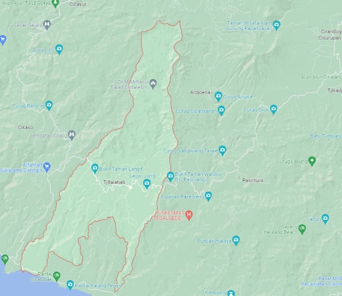
Task: Select the Pasar Kecamatan Cisompet label
Action: (321, 281)
